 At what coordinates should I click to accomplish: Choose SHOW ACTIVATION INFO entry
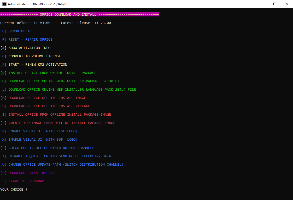coord(25,48)
